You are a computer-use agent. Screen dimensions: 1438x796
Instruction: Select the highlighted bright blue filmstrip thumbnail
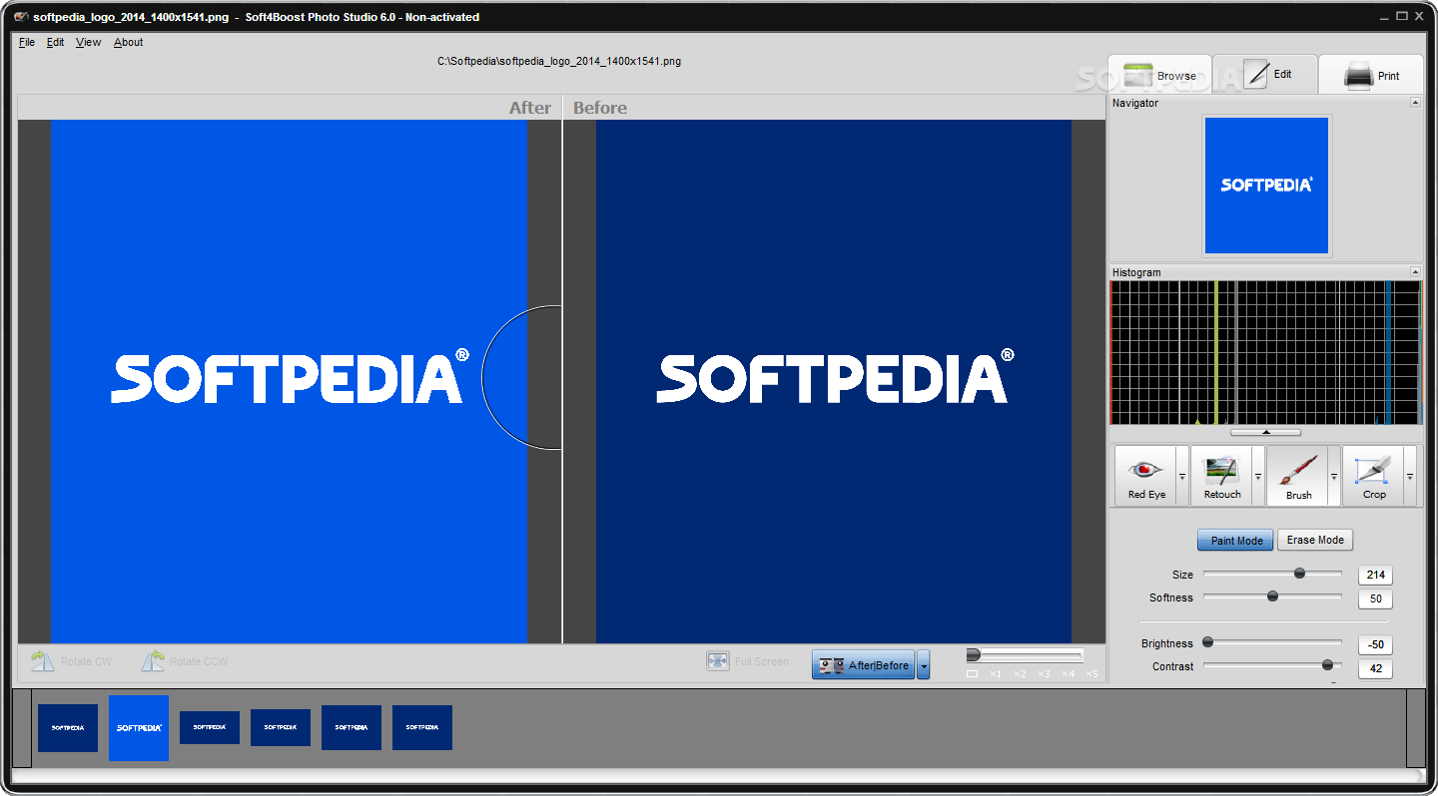pos(139,728)
